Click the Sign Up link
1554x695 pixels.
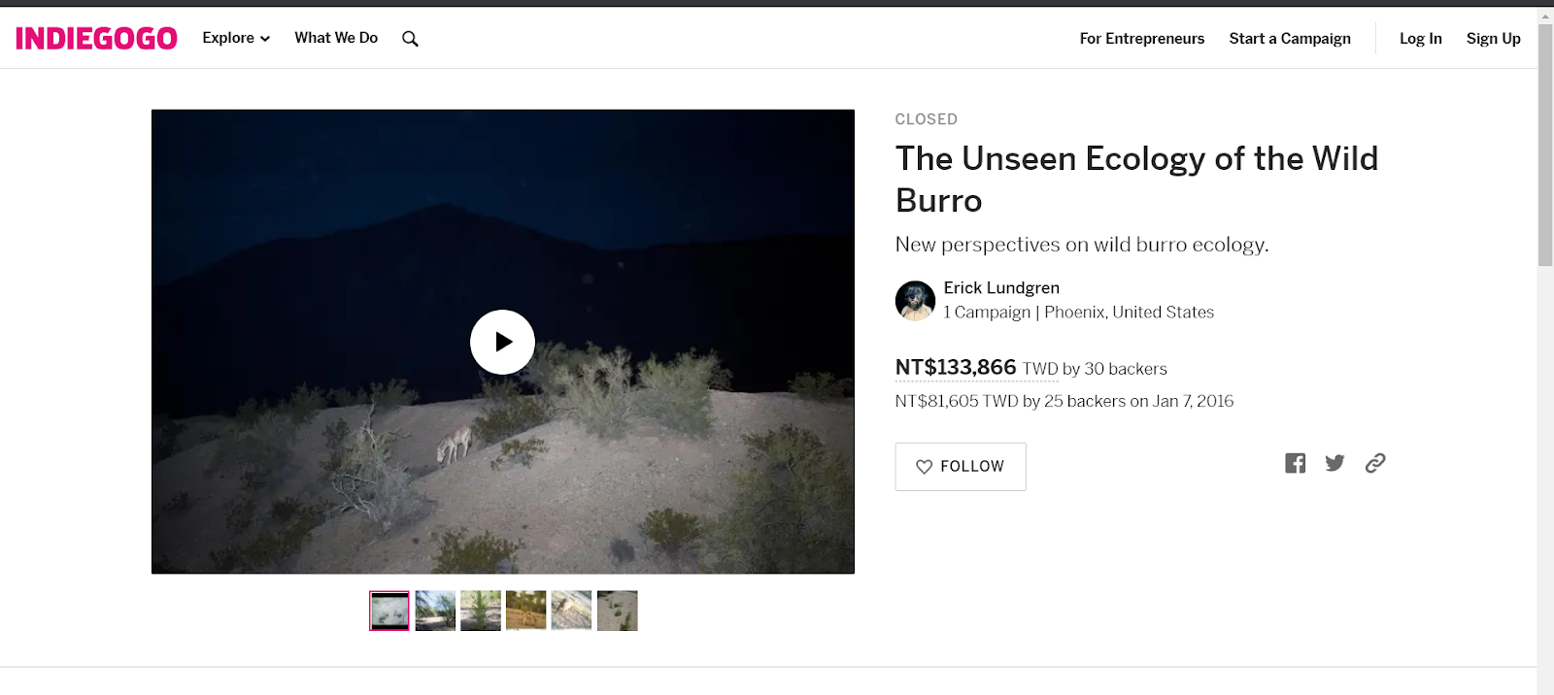1493,39
